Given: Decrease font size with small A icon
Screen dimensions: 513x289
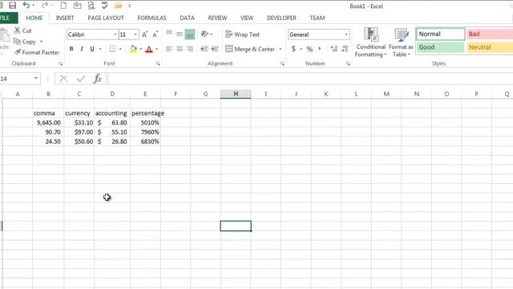Looking at the screenshot, I should [x=155, y=34].
